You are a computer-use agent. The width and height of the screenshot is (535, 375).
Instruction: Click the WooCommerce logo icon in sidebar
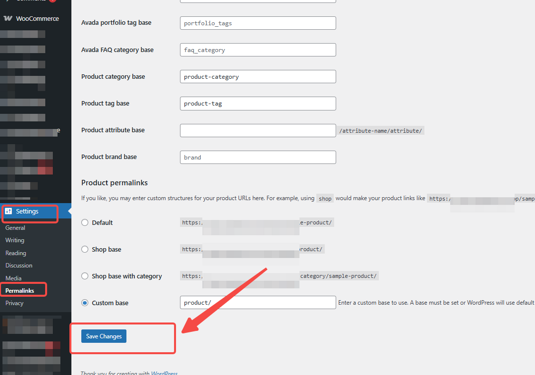coord(8,18)
